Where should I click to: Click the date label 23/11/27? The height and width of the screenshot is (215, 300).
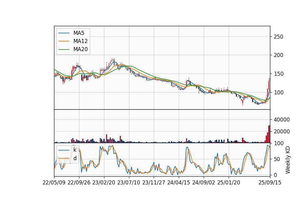154,183
